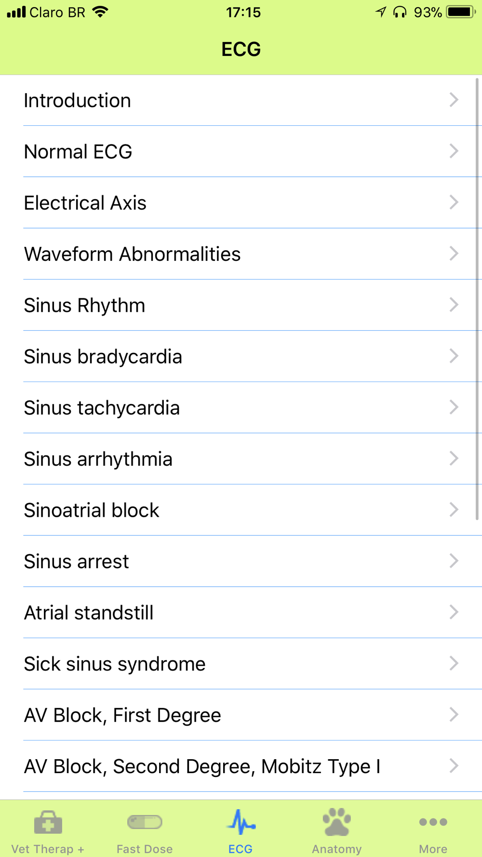Open the Atrial standstill entry
Viewport: 482px width, 857px height.
click(241, 613)
